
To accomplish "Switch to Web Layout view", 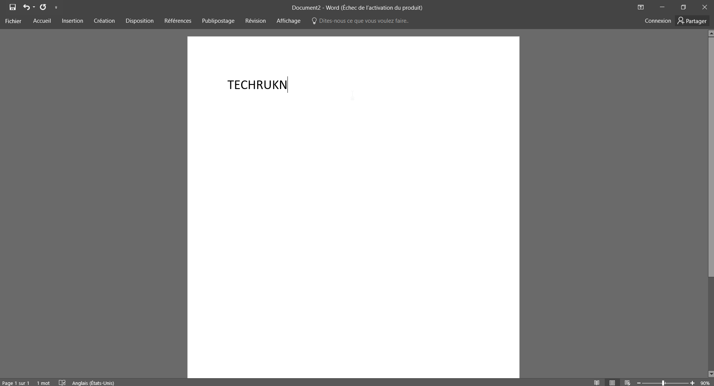I will click(x=627, y=383).
